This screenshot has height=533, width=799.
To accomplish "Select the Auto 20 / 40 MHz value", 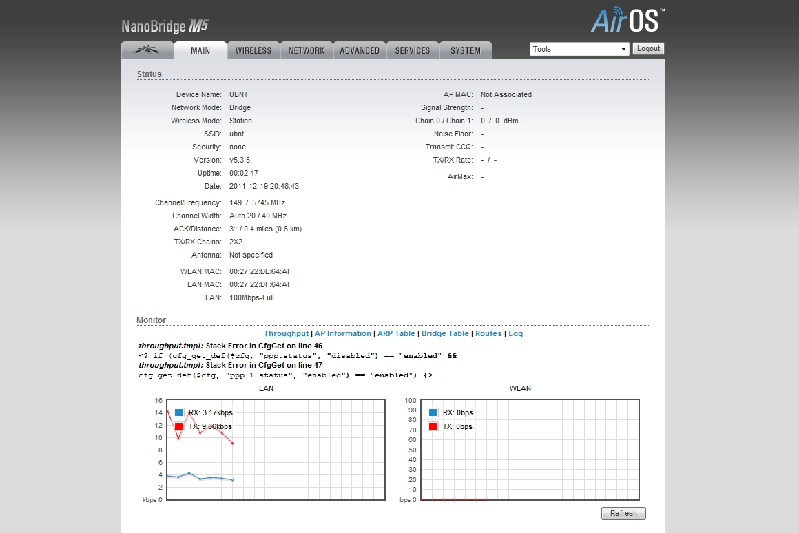I will (258, 216).
